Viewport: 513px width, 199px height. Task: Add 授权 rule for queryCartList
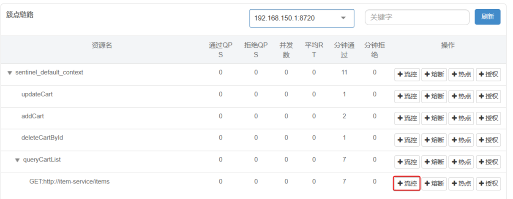tap(488, 162)
